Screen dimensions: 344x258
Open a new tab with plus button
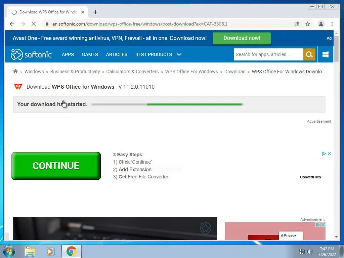tap(95, 12)
